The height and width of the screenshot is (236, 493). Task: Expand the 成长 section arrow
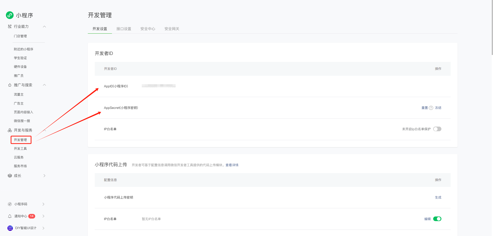[44, 176]
